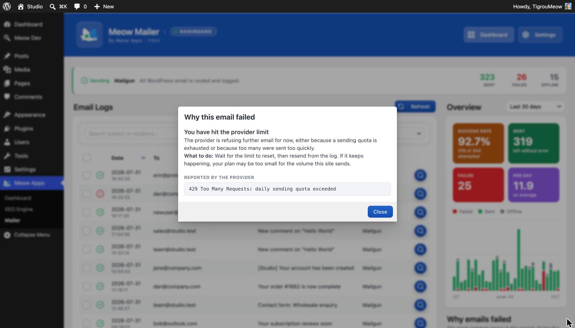
Task: Click the purple Per Day 11.9 card
Action: pyautogui.click(x=533, y=185)
